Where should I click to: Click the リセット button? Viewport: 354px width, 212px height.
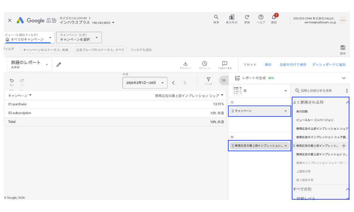pyautogui.click(x=250, y=65)
